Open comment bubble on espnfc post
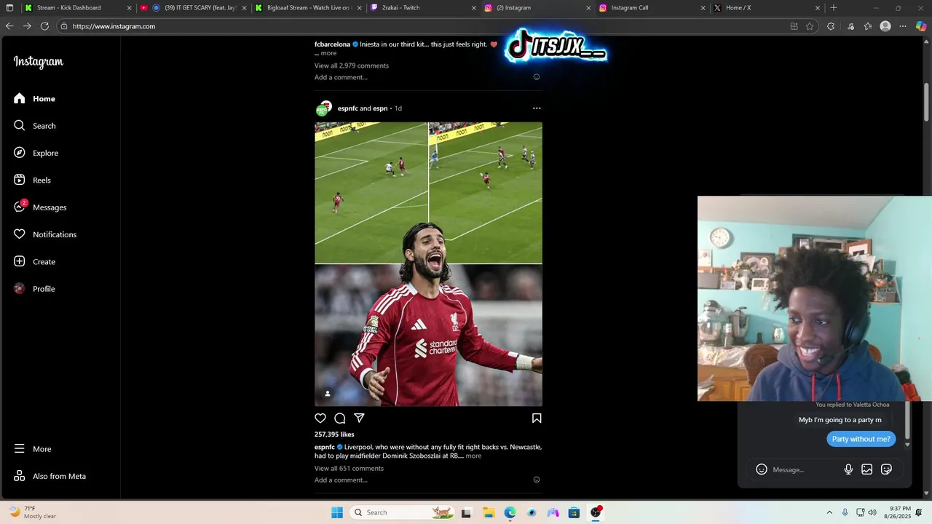The width and height of the screenshot is (932, 524). click(339, 418)
